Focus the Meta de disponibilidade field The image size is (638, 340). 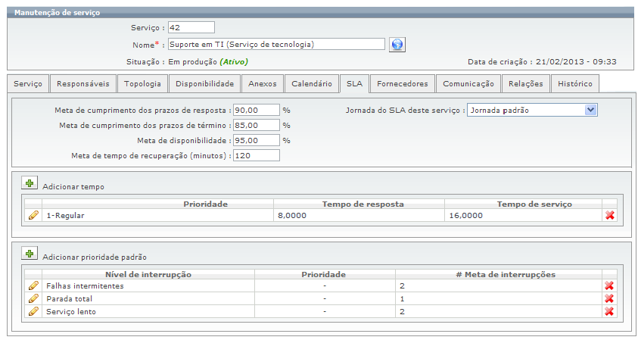pos(256,140)
